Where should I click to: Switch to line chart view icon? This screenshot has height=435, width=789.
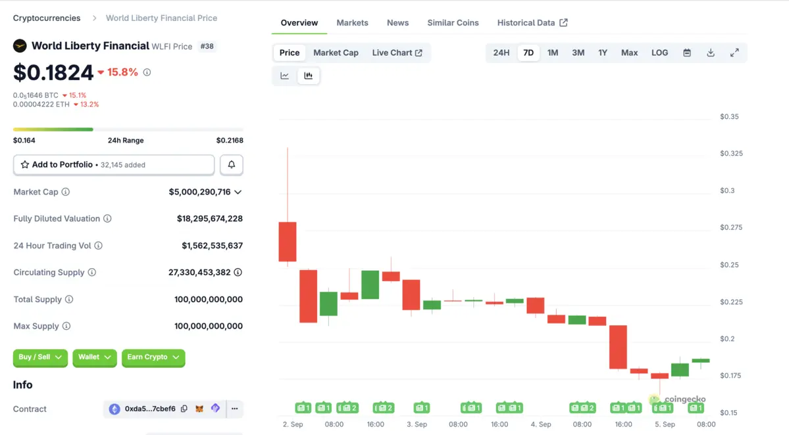285,76
